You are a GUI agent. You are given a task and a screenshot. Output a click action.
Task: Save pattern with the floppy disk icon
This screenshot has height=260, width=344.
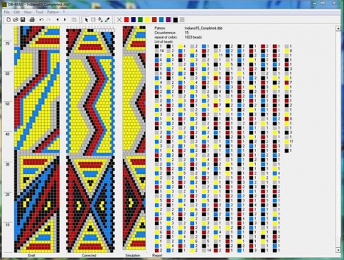[23, 20]
